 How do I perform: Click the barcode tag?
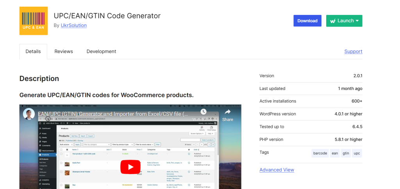(x=320, y=153)
